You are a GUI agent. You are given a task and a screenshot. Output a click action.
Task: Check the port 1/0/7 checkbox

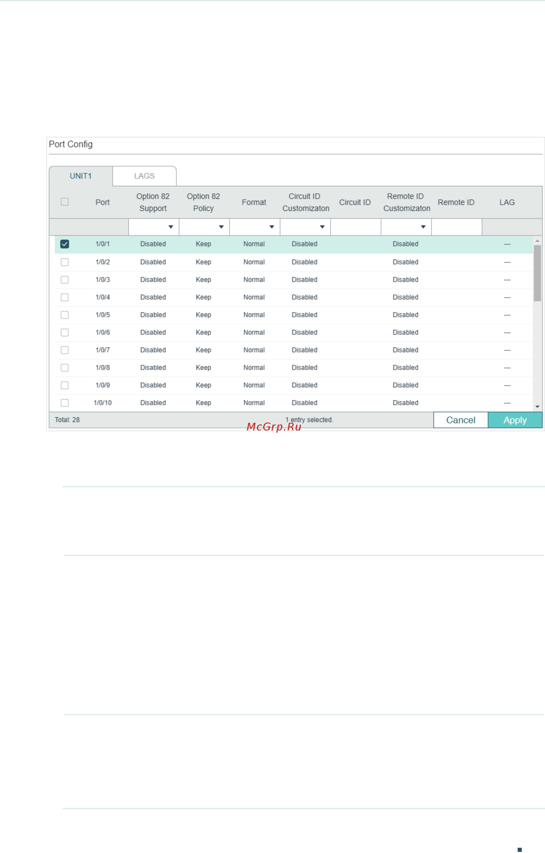point(64,350)
